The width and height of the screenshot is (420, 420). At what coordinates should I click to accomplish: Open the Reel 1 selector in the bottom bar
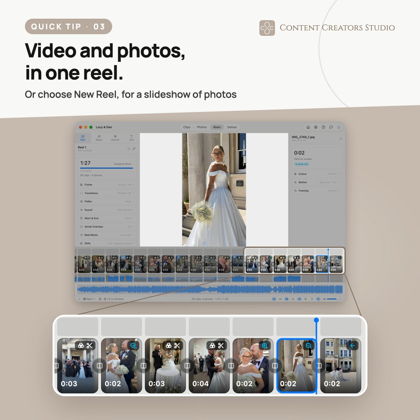90,299
